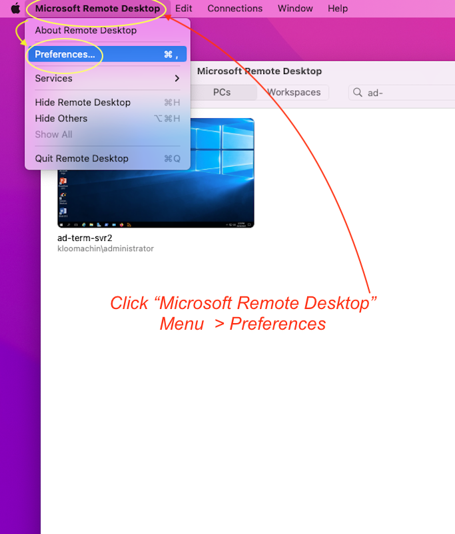455x534 pixels.
Task: Choose Quit Remote Desktop
Action: 107,158
